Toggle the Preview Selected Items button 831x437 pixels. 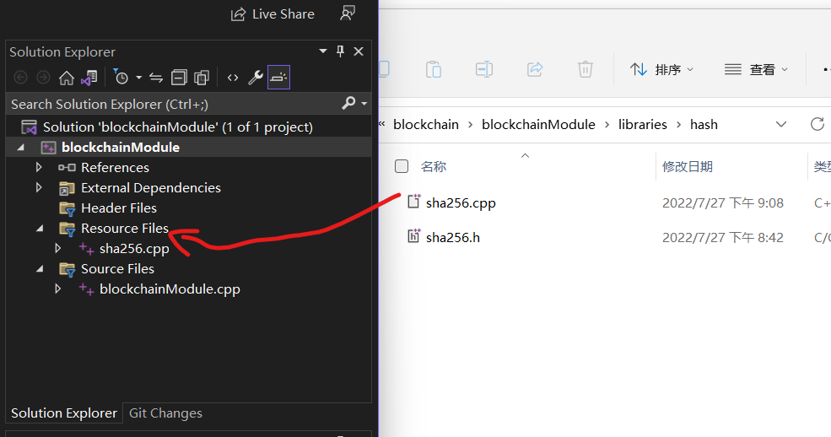(278, 78)
